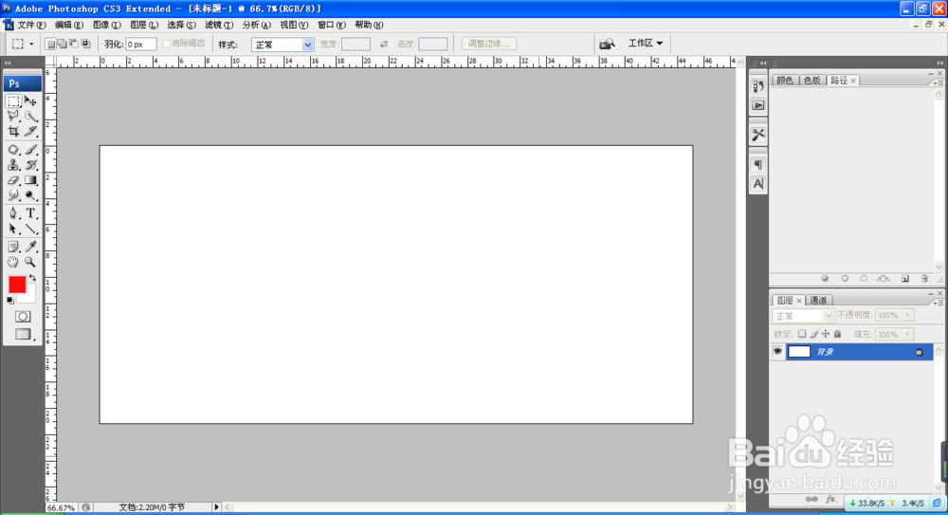This screenshot has height=515, width=948.
Task: Select the Notes tool
Action: point(13,247)
